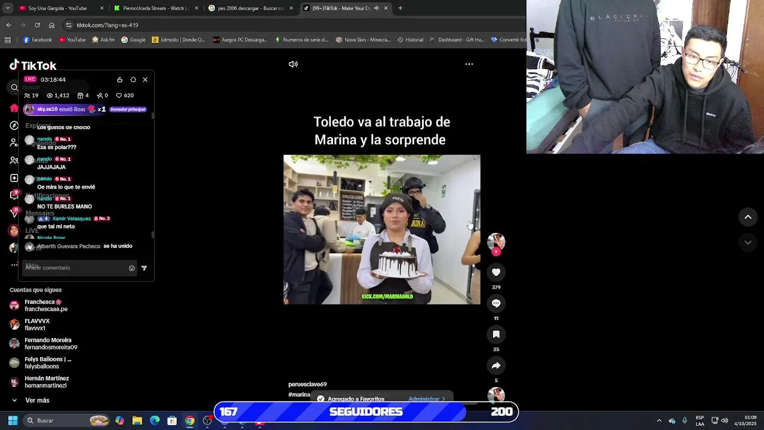The width and height of the screenshot is (764, 430).
Task: Mute the TikTok tab audio icon
Action: click(x=376, y=8)
